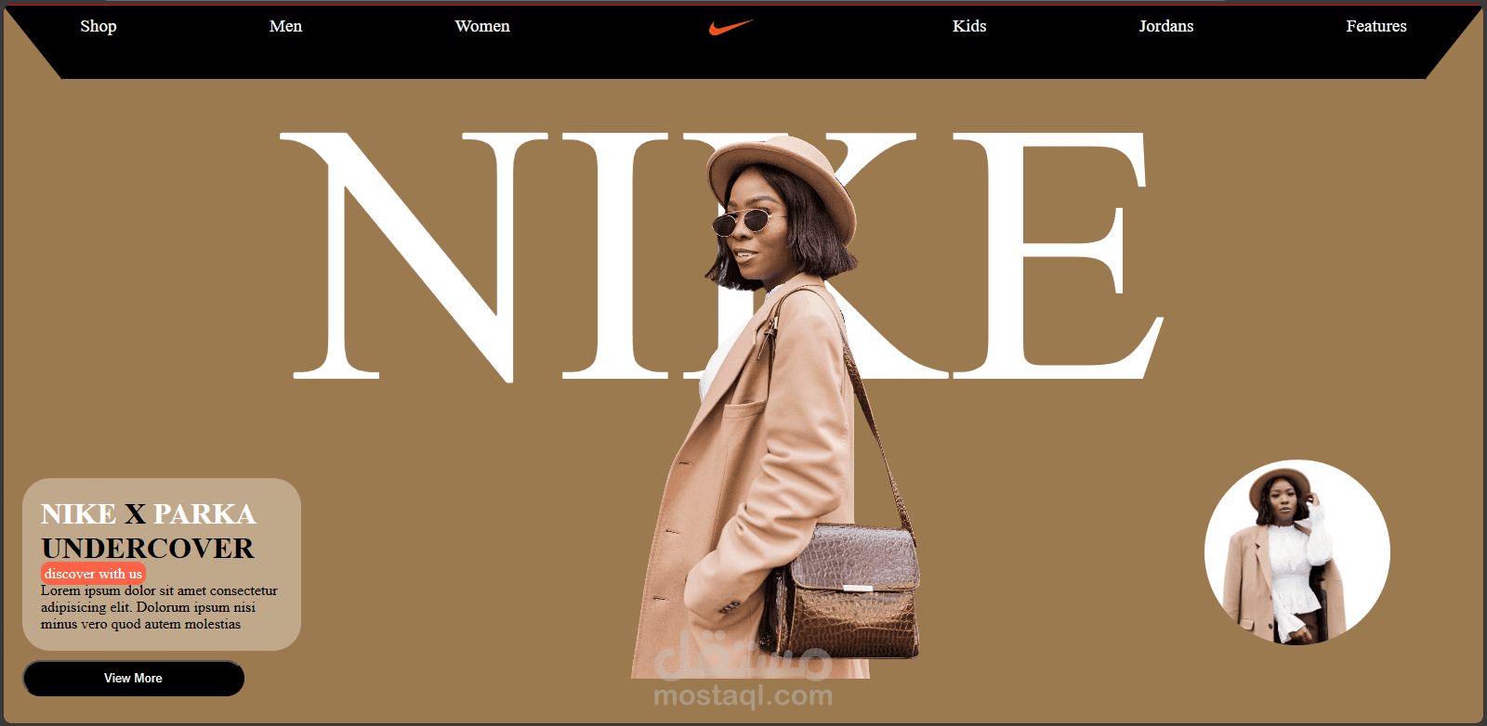Click the 'UNDERCOVER' heading word

tap(147, 548)
